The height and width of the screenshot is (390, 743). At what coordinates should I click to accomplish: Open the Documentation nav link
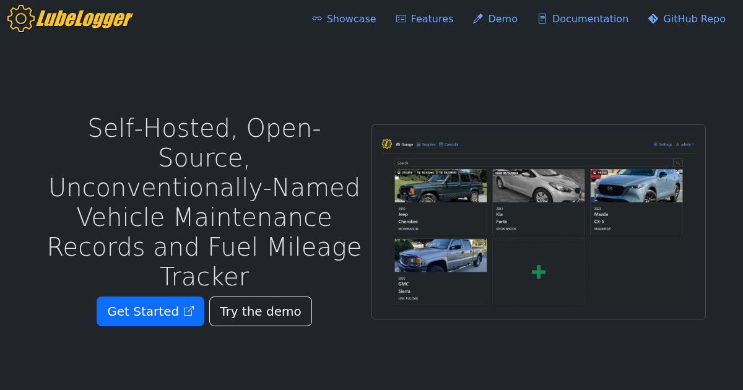[x=583, y=19]
